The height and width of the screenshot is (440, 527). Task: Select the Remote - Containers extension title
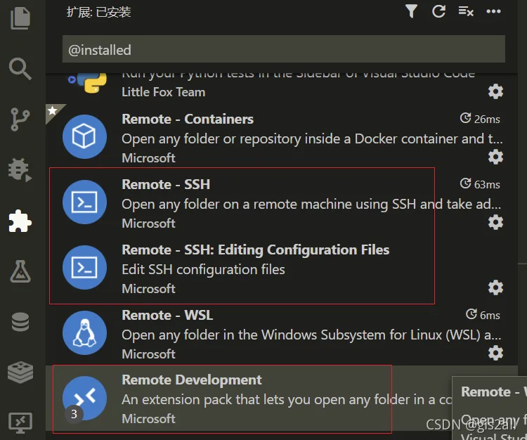coord(188,119)
